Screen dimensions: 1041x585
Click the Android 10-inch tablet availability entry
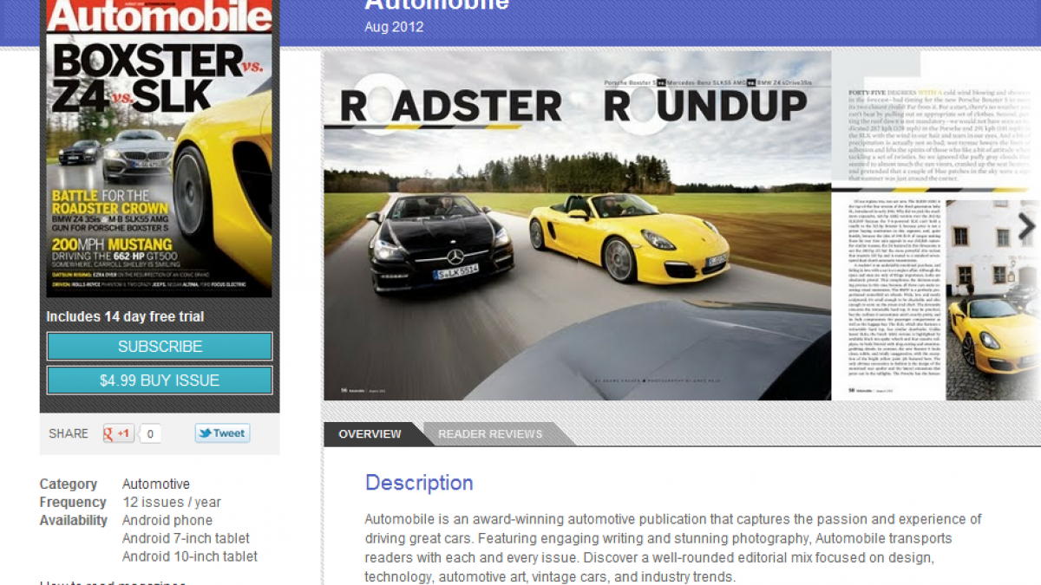coord(189,557)
